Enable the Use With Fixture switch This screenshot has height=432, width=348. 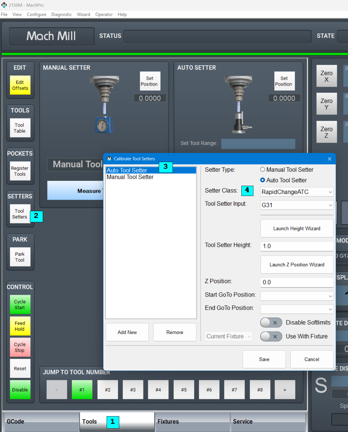click(x=271, y=336)
